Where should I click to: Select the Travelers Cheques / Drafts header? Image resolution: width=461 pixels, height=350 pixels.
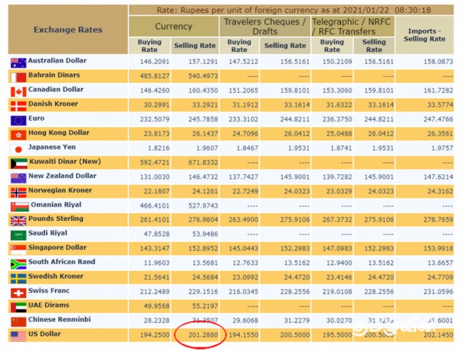[263, 26]
